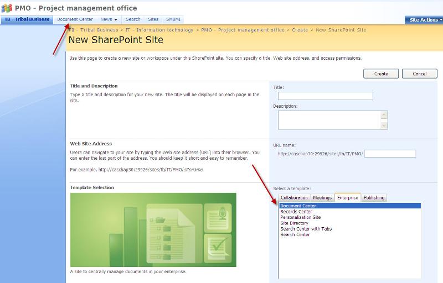
Task: Open the TB - Tribal Business tab
Action: point(27,19)
